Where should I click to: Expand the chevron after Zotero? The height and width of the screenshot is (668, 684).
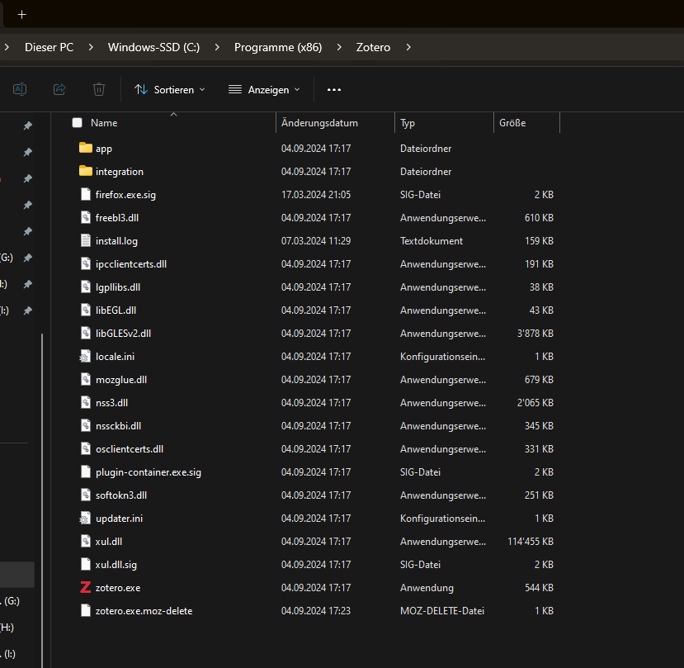coord(408,47)
